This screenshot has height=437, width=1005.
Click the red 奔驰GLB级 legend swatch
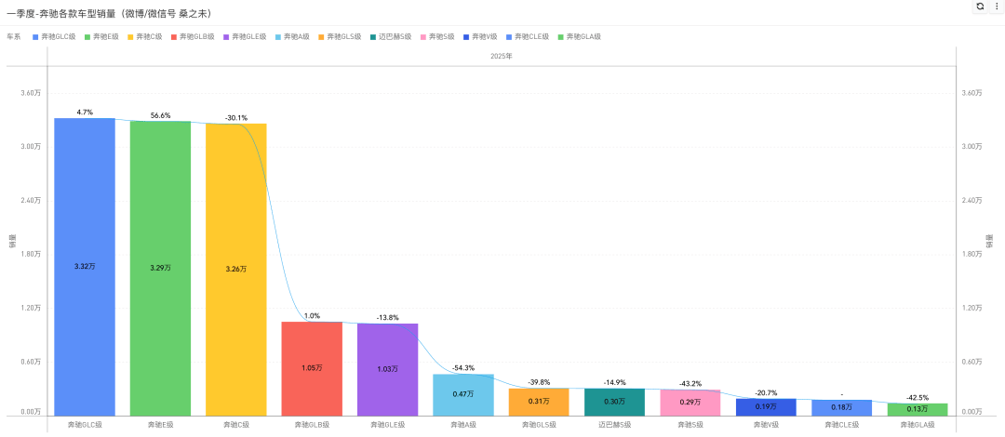click(174, 37)
